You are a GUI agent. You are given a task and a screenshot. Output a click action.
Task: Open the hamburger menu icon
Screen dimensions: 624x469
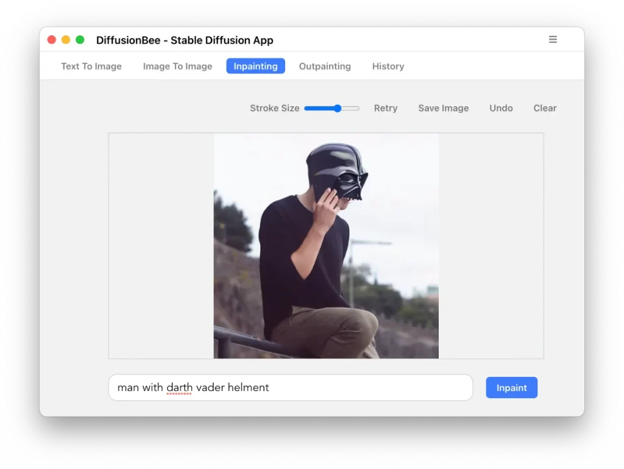pos(553,40)
